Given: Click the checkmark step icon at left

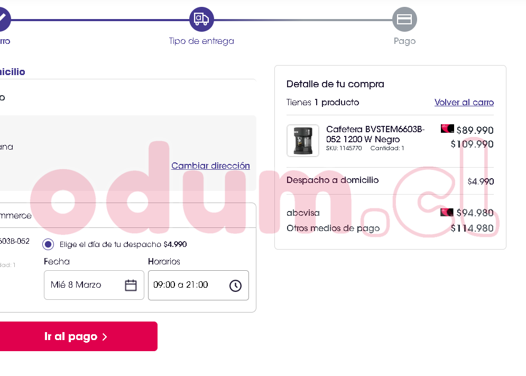Looking at the screenshot, I should pos(3,19).
